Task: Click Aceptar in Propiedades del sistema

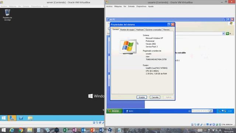Action: (142, 97)
